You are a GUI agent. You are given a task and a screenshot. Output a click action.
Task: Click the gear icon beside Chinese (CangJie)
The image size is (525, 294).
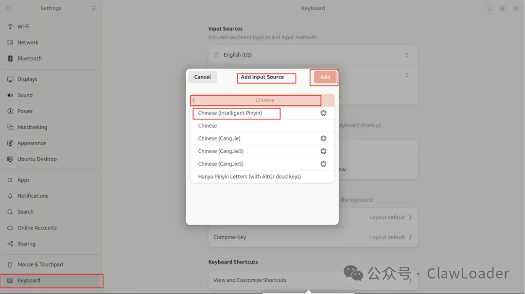pyautogui.click(x=323, y=138)
